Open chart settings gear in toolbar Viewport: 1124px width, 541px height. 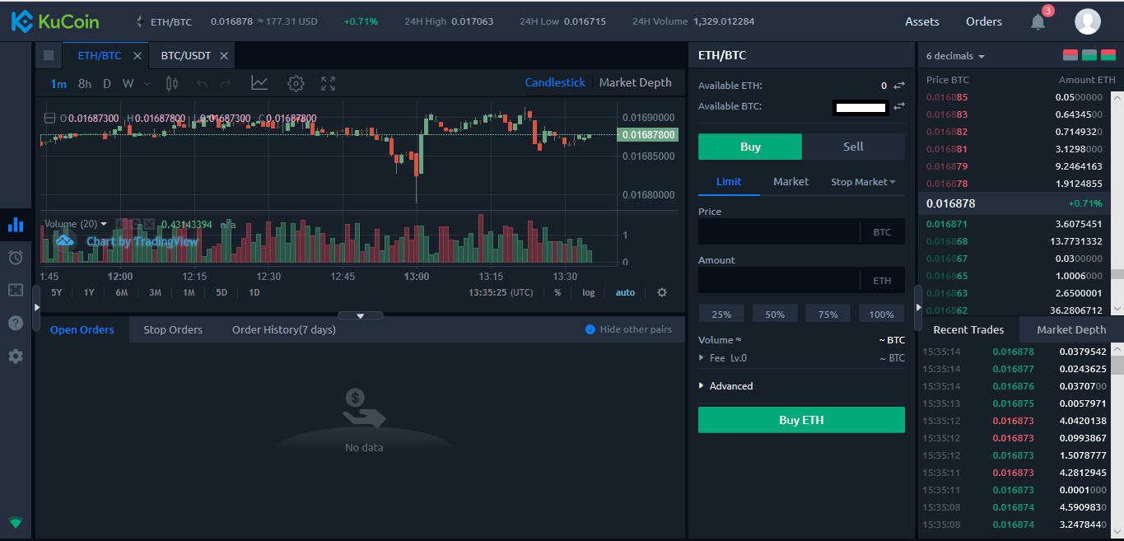pyautogui.click(x=296, y=83)
